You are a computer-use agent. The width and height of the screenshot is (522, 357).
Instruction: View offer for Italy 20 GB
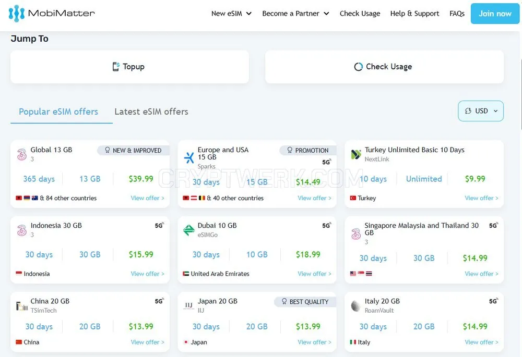(x=482, y=342)
